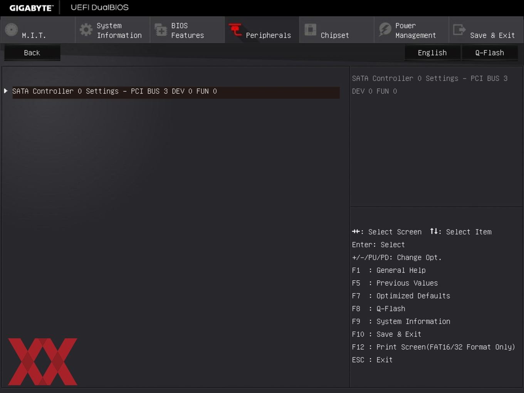Image resolution: width=524 pixels, height=393 pixels.
Task: Click the 'Select Item' hint text
Action: (x=469, y=232)
